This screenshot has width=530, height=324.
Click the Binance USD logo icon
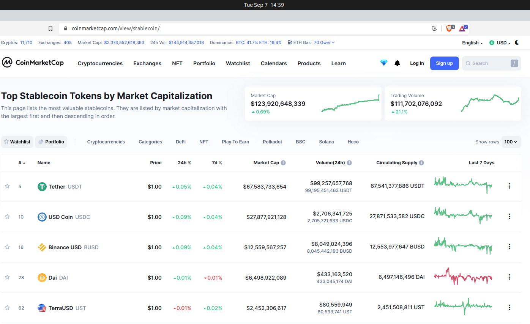pyautogui.click(x=42, y=247)
